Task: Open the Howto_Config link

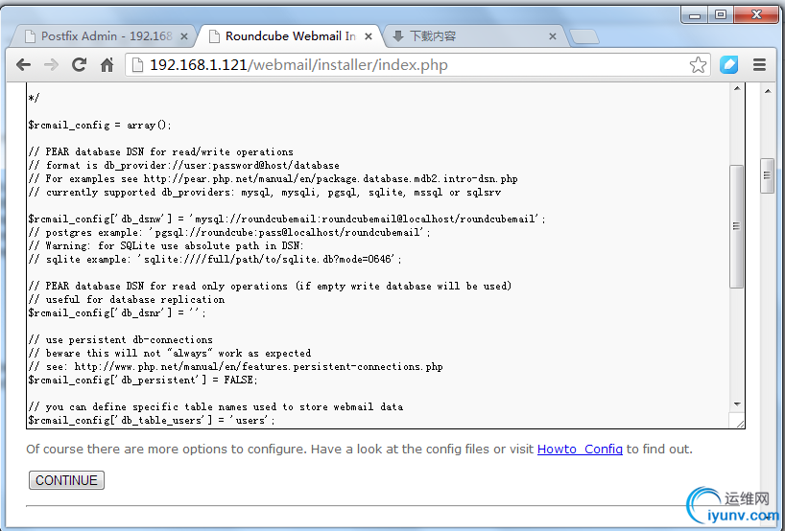Action: pyautogui.click(x=580, y=449)
